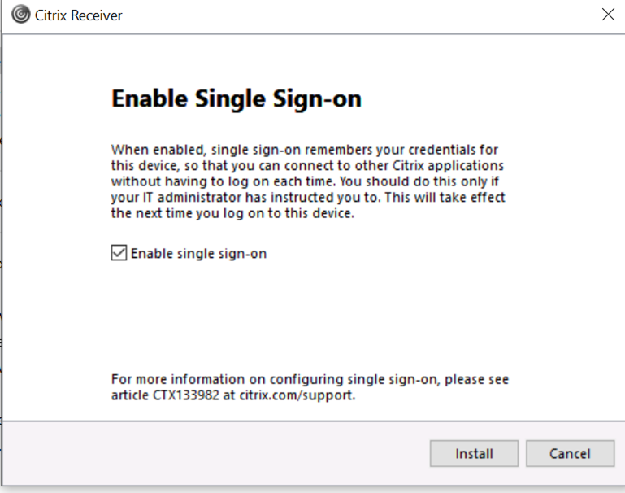
Task: Click the Citrix Receiver swirl logo icon
Action: pyautogui.click(x=21, y=15)
